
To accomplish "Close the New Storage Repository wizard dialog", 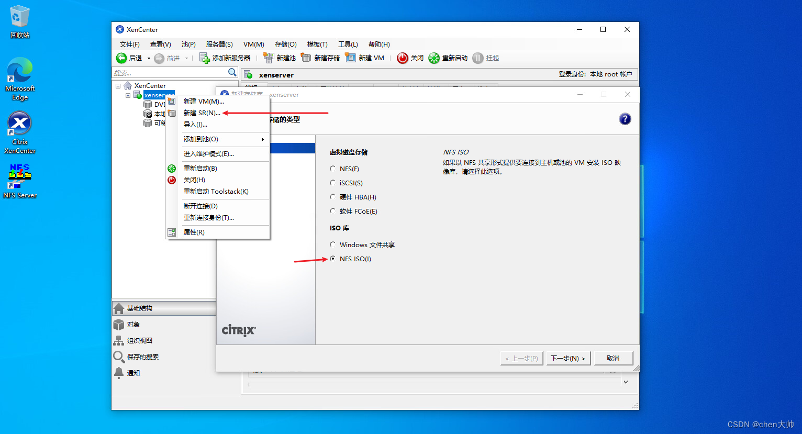I will click(x=628, y=94).
